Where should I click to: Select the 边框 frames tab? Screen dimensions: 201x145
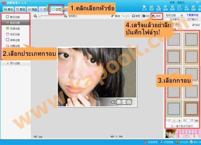point(56,9)
